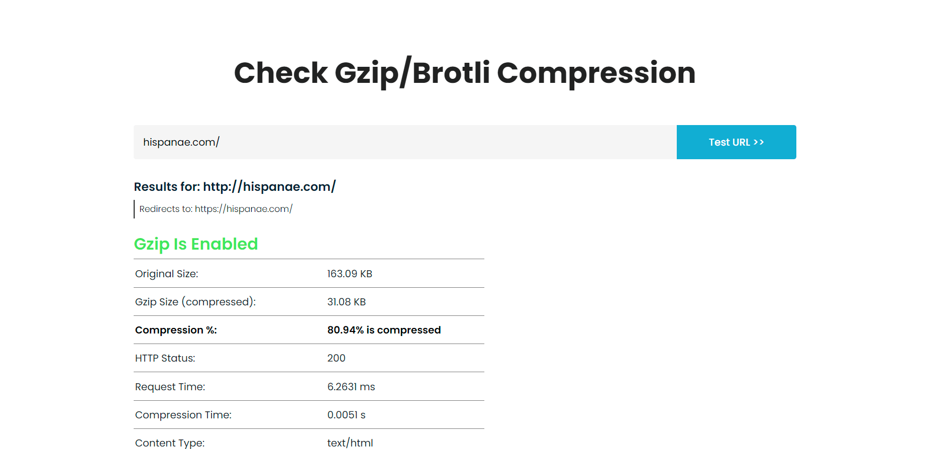Select the Request Time label
This screenshot has width=930, height=449.
(x=170, y=387)
